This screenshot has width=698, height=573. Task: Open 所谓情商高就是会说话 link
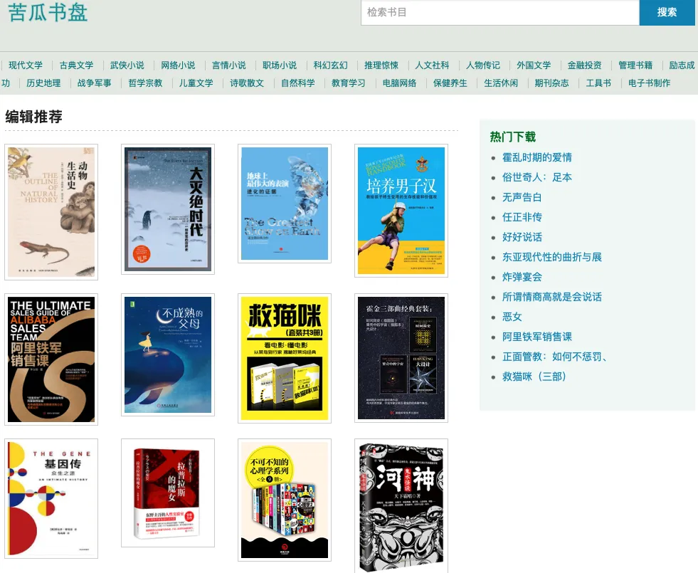click(552, 297)
